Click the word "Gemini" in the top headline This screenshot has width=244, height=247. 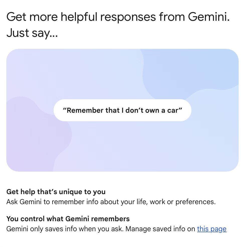[x=209, y=17]
